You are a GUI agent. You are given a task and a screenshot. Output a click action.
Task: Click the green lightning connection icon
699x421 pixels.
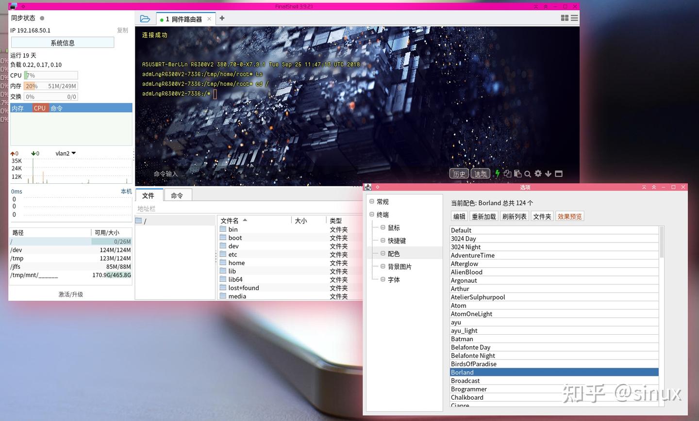498,173
